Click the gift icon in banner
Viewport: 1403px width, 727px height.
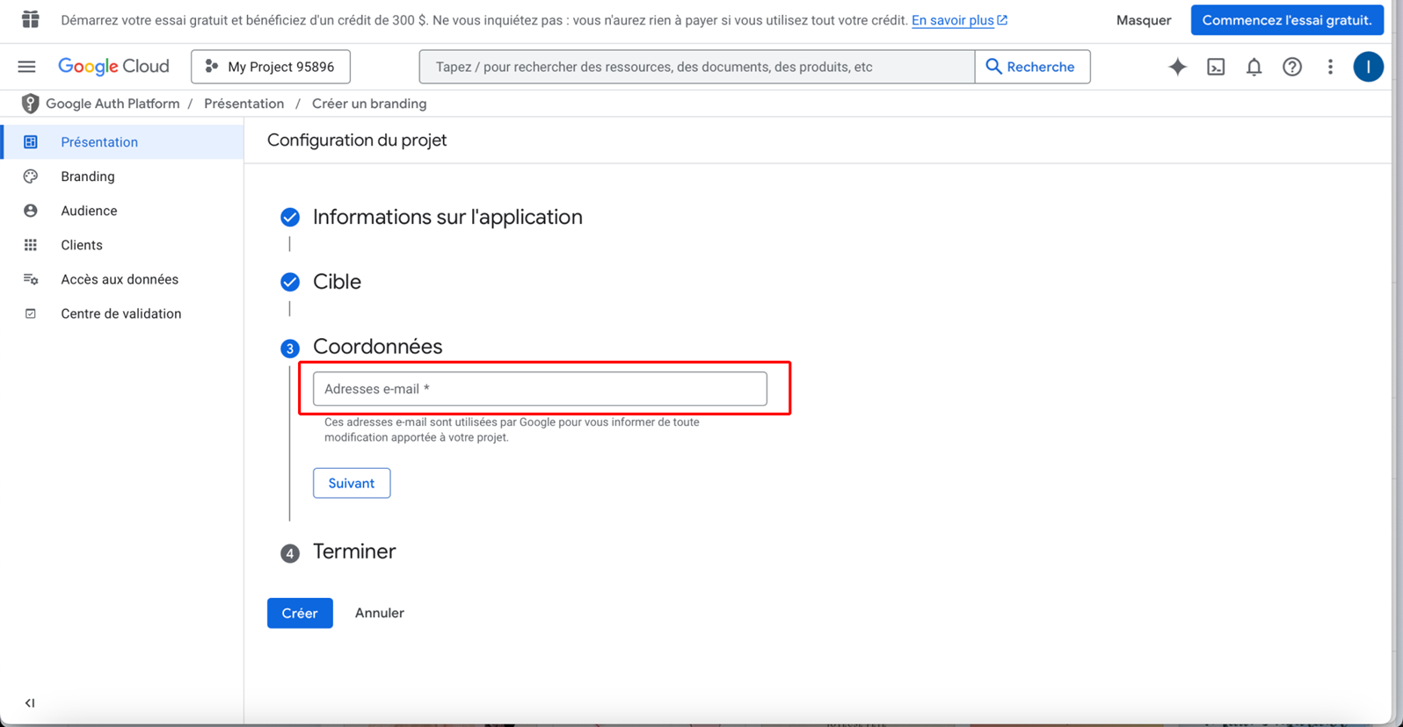(31, 19)
